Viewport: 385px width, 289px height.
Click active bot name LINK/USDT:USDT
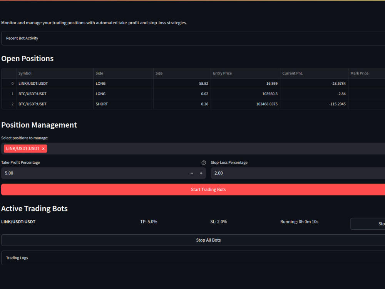click(x=18, y=222)
